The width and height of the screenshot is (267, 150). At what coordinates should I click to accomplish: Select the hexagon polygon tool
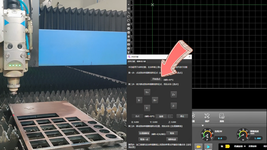129,32
